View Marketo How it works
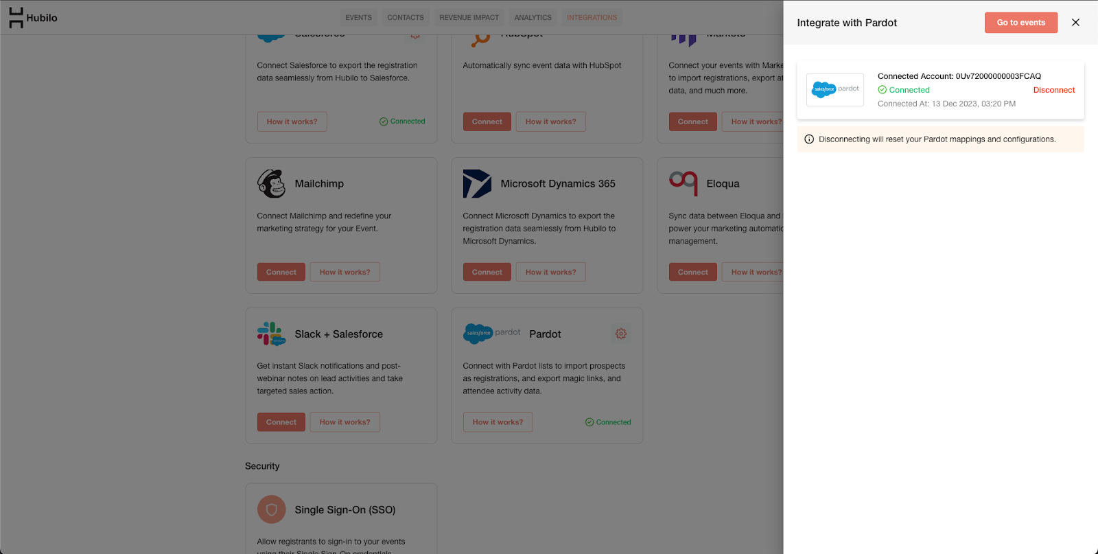This screenshot has height=554, width=1098. point(753,122)
